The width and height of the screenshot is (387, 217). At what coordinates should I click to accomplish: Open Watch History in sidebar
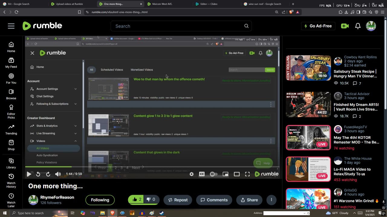(11, 181)
